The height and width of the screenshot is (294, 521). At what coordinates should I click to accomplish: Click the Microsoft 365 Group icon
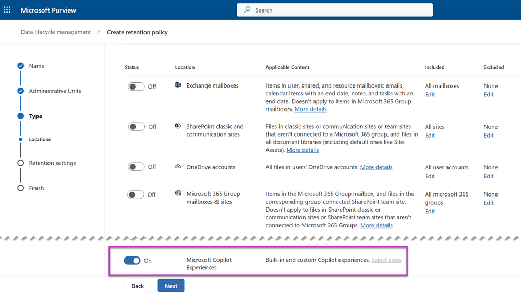pos(178,193)
